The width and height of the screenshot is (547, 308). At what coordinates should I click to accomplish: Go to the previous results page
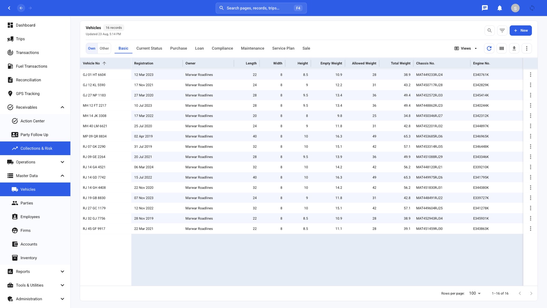point(520,293)
